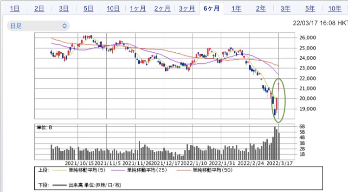Click the 20,000 price axis label

[x=308, y=99]
